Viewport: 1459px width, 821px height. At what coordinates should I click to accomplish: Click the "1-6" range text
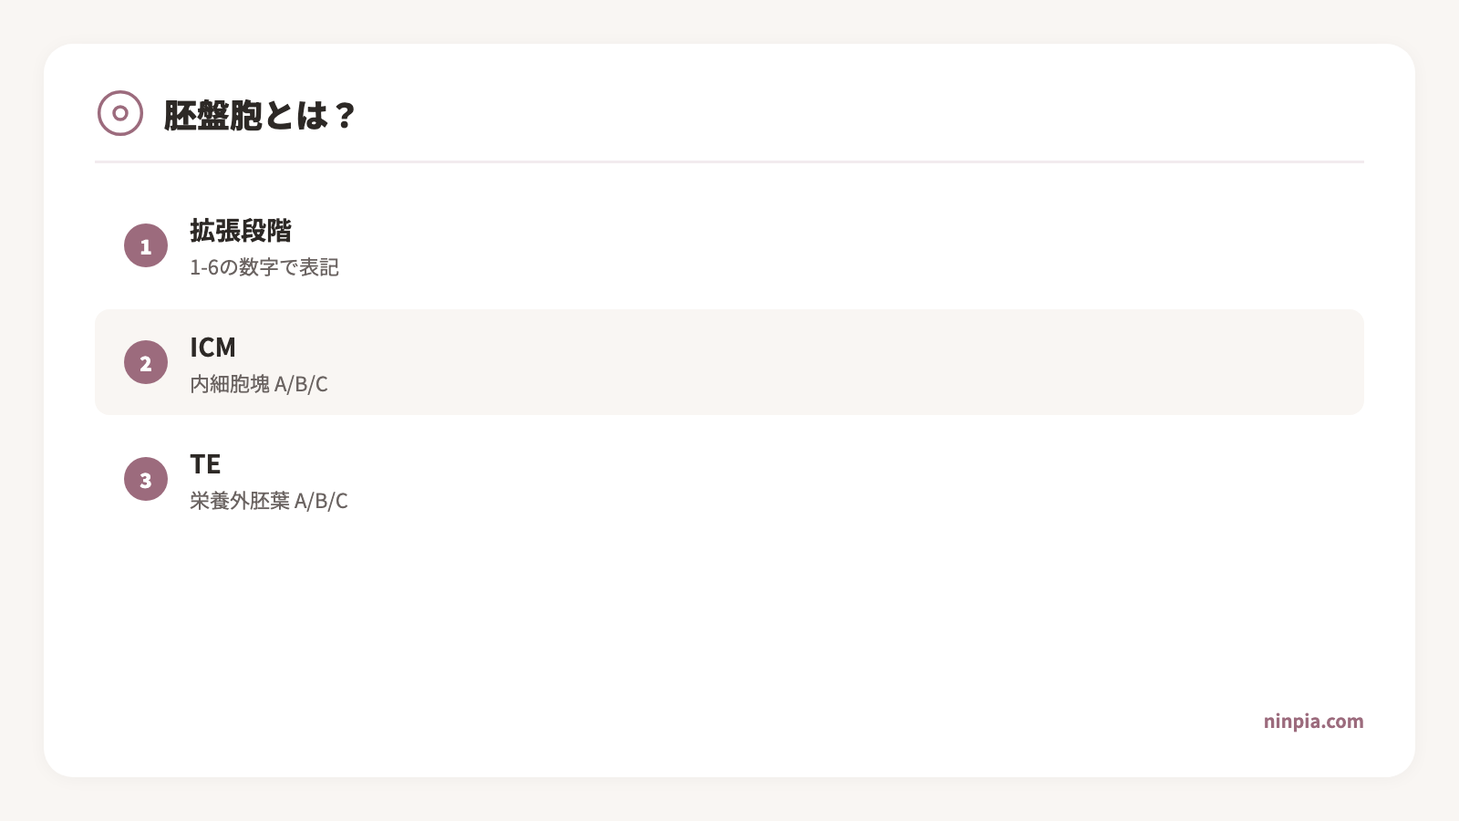click(x=203, y=267)
